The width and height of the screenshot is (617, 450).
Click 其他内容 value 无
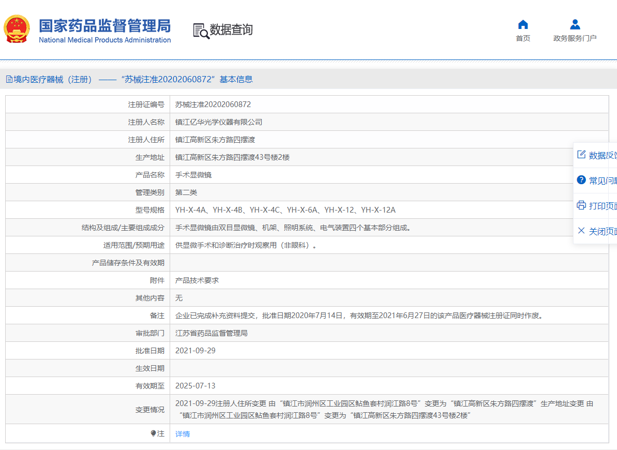click(178, 298)
